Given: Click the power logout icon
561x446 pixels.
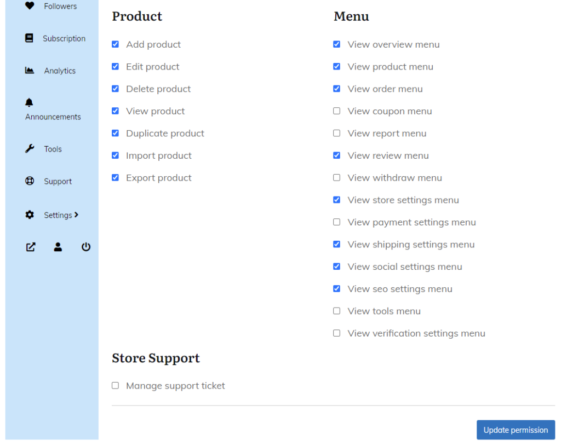Looking at the screenshot, I should (86, 247).
